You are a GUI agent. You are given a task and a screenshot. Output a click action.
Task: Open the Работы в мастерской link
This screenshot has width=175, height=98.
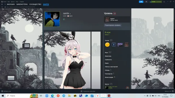[111, 67]
